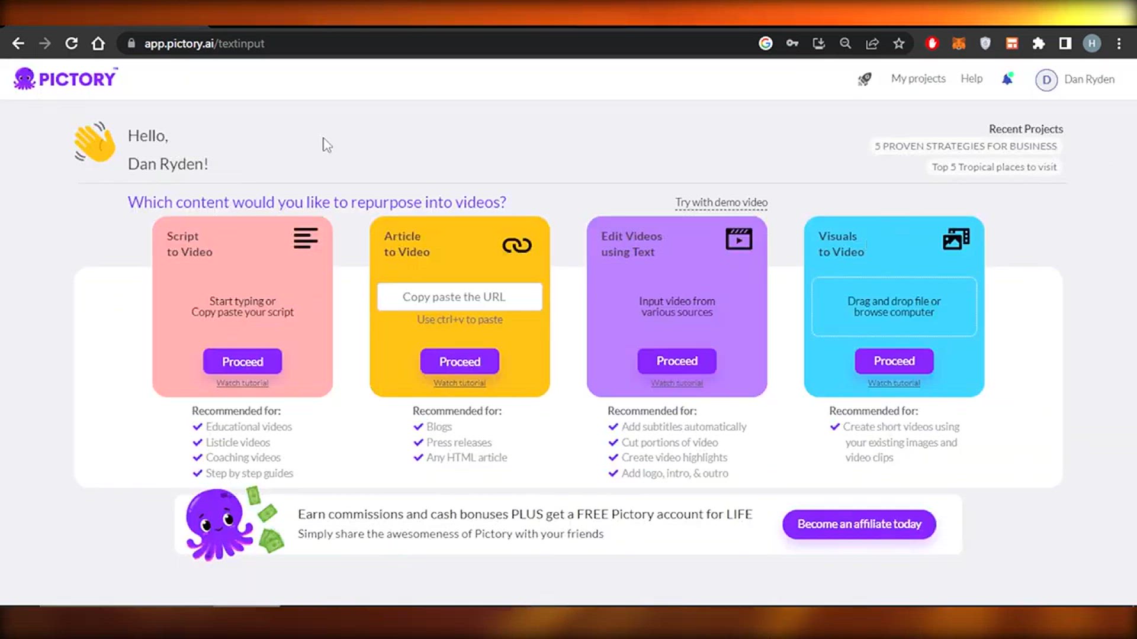Click the Edit Videos using Text title
1137x639 pixels.
coord(631,244)
